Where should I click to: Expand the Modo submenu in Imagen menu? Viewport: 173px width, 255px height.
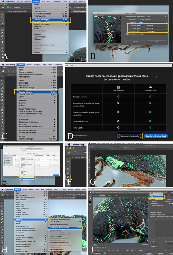(50, 4)
